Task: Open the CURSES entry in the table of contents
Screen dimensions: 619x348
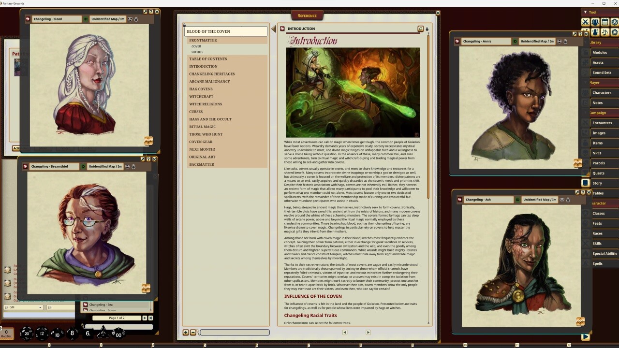Action: tap(195, 112)
